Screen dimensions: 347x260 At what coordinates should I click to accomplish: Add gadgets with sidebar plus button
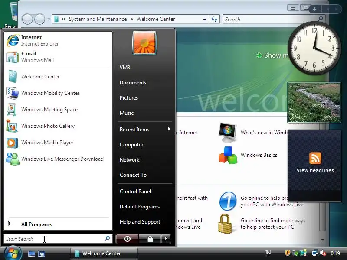coord(314,9)
